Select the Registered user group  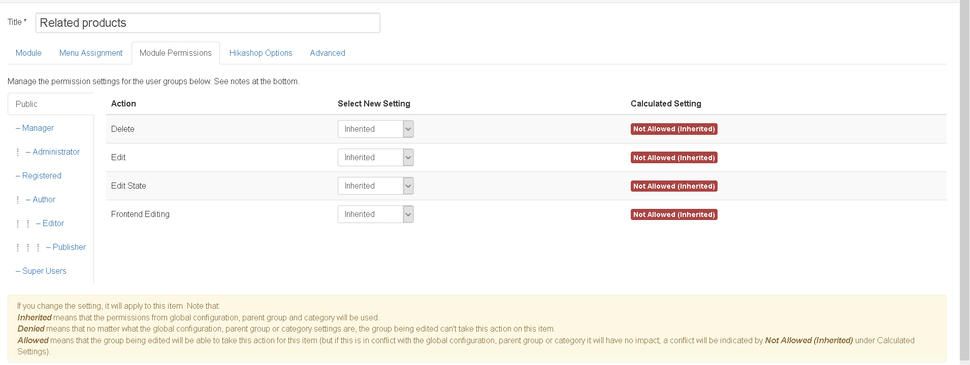click(x=42, y=176)
